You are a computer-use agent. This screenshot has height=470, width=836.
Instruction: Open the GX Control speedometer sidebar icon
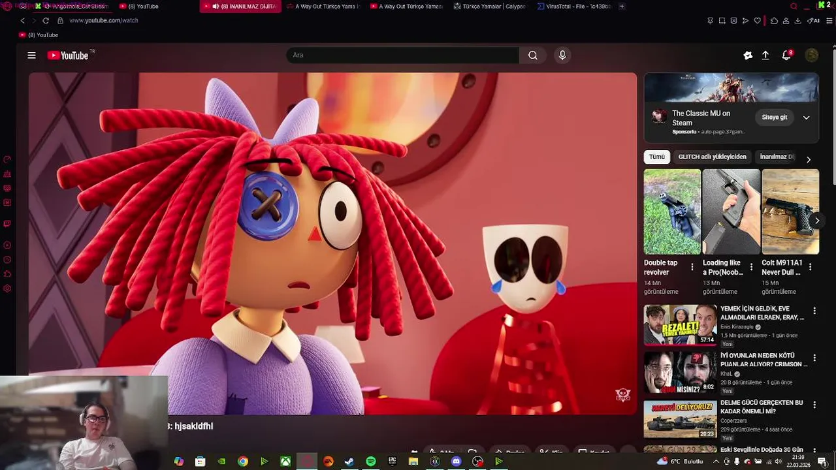(8, 159)
